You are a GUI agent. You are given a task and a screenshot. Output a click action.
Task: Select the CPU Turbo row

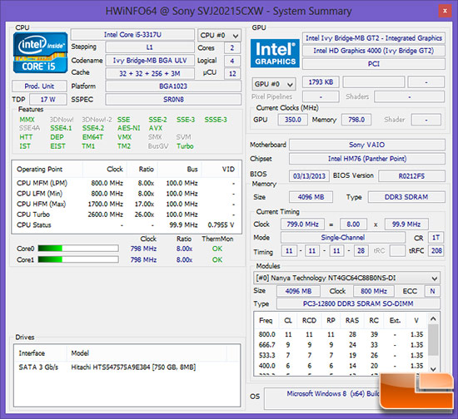click(127, 214)
